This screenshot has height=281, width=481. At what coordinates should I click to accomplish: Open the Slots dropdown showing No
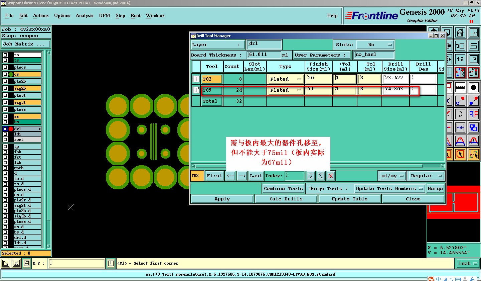coord(375,44)
